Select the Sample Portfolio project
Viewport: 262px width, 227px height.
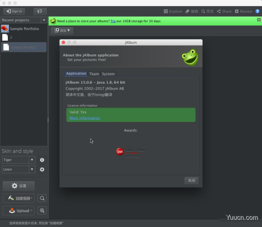[24, 29]
